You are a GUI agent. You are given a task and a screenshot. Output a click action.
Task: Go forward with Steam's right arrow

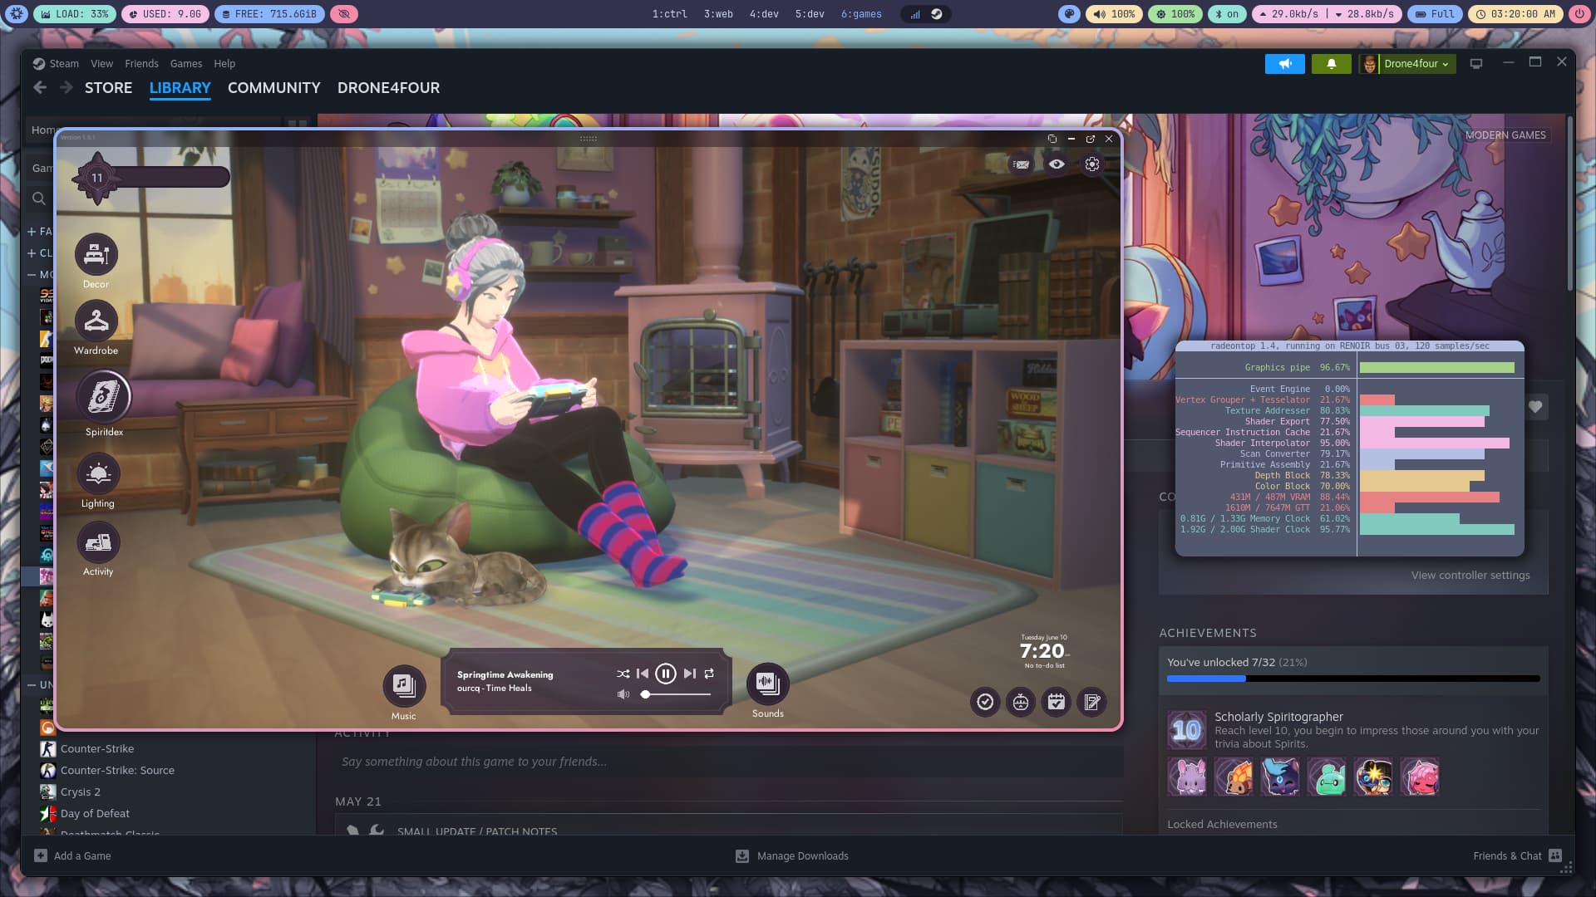click(x=66, y=87)
